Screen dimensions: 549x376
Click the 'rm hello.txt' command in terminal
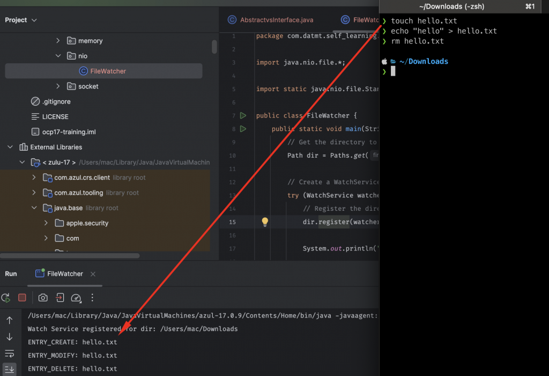(x=417, y=41)
